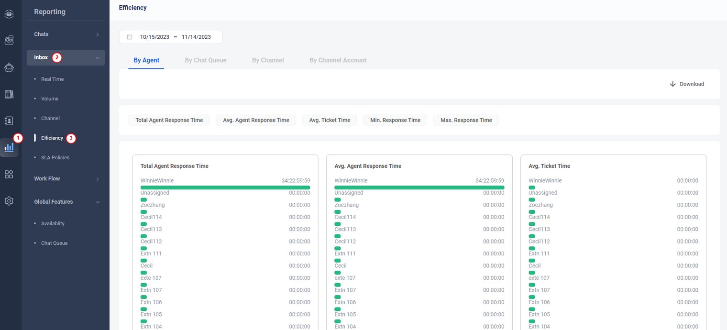Viewport: 727px width, 330px height.
Task: Open the inbox messages icon in sidebar
Action: [x=9, y=41]
